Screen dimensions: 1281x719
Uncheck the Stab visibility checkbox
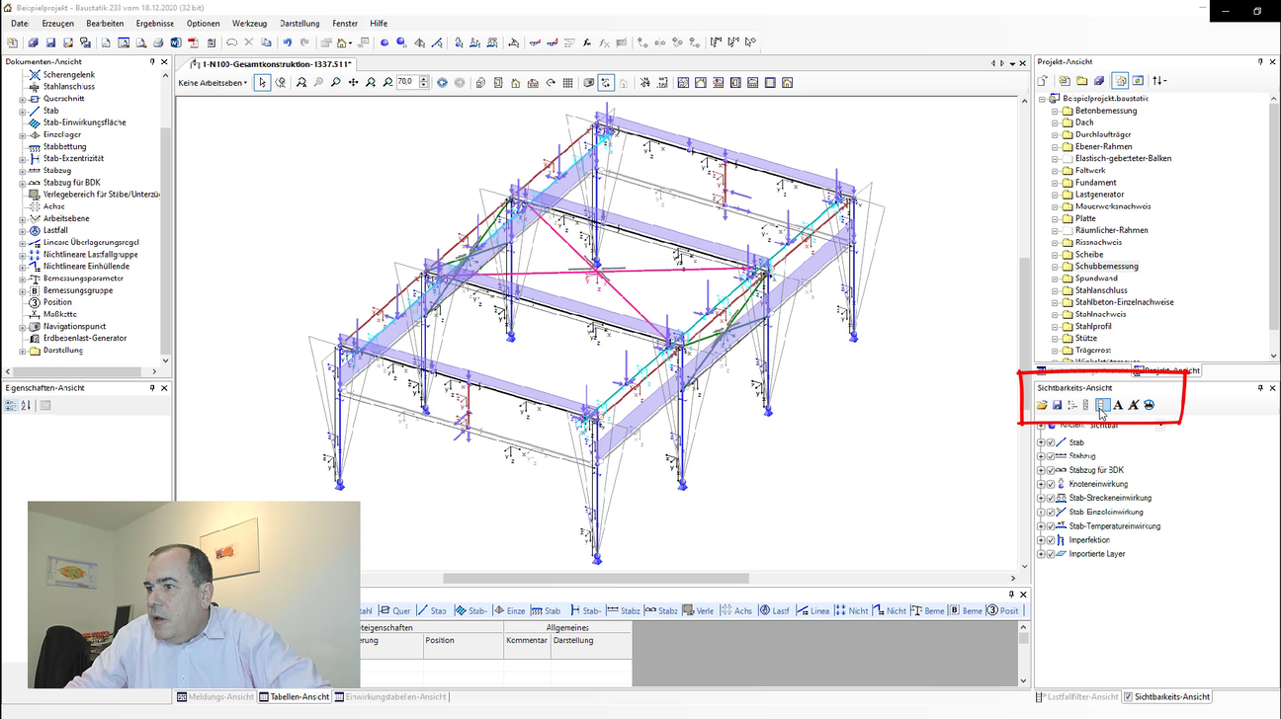coord(1051,442)
